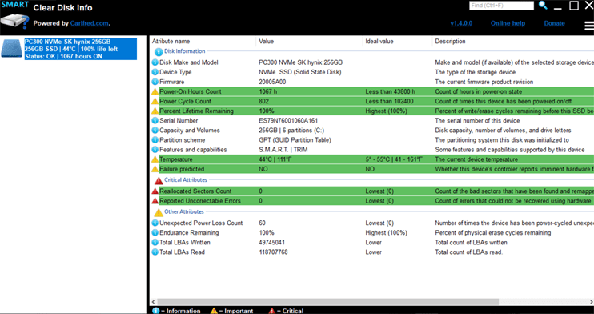The height and width of the screenshot is (314, 594).
Task: Click value 118707768 for Total LBAs Read
Action: click(273, 252)
